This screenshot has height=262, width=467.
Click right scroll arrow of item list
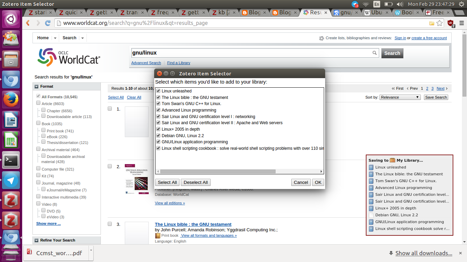[321, 172]
